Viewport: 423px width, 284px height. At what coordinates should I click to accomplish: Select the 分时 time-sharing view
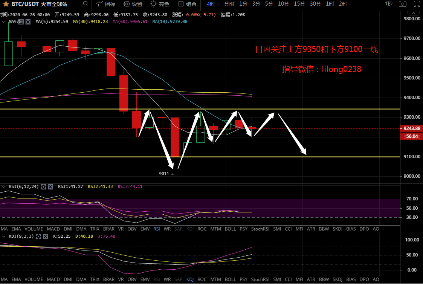pyautogui.click(x=229, y=4)
